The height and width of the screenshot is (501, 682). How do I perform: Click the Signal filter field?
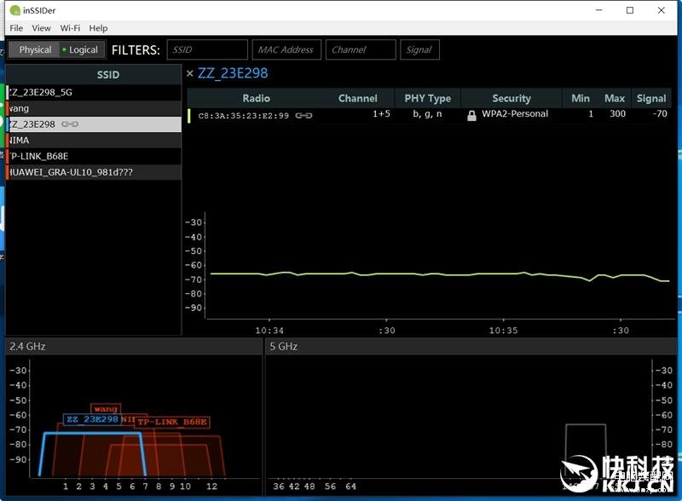pyautogui.click(x=419, y=49)
